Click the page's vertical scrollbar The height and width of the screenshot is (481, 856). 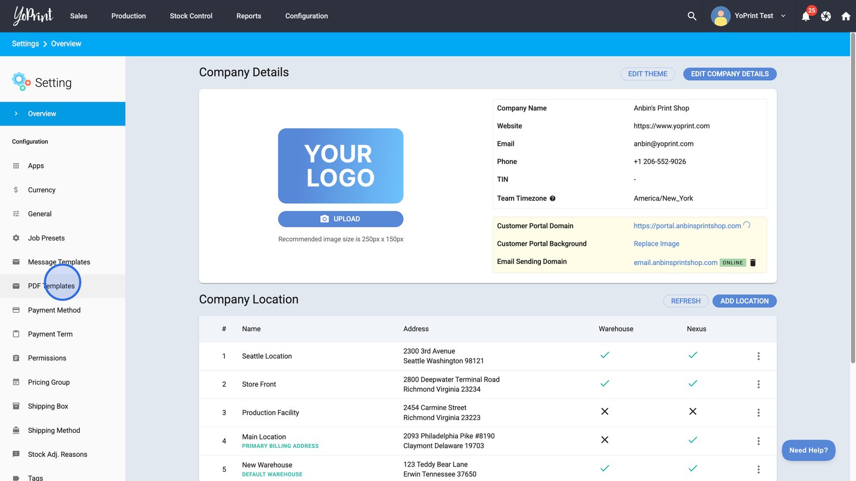[x=853, y=198]
